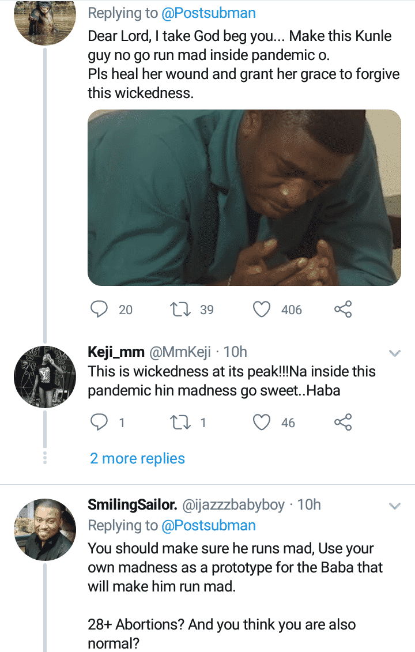The height and width of the screenshot is (652, 415).
Task: Open the @ijazzzbabyboy handle
Action: click(x=233, y=505)
